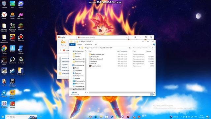Viewport: 211px width, 119px height.
Task: Open the Rockstar Games Launcher desktop icon
Action: (x=13, y=94)
